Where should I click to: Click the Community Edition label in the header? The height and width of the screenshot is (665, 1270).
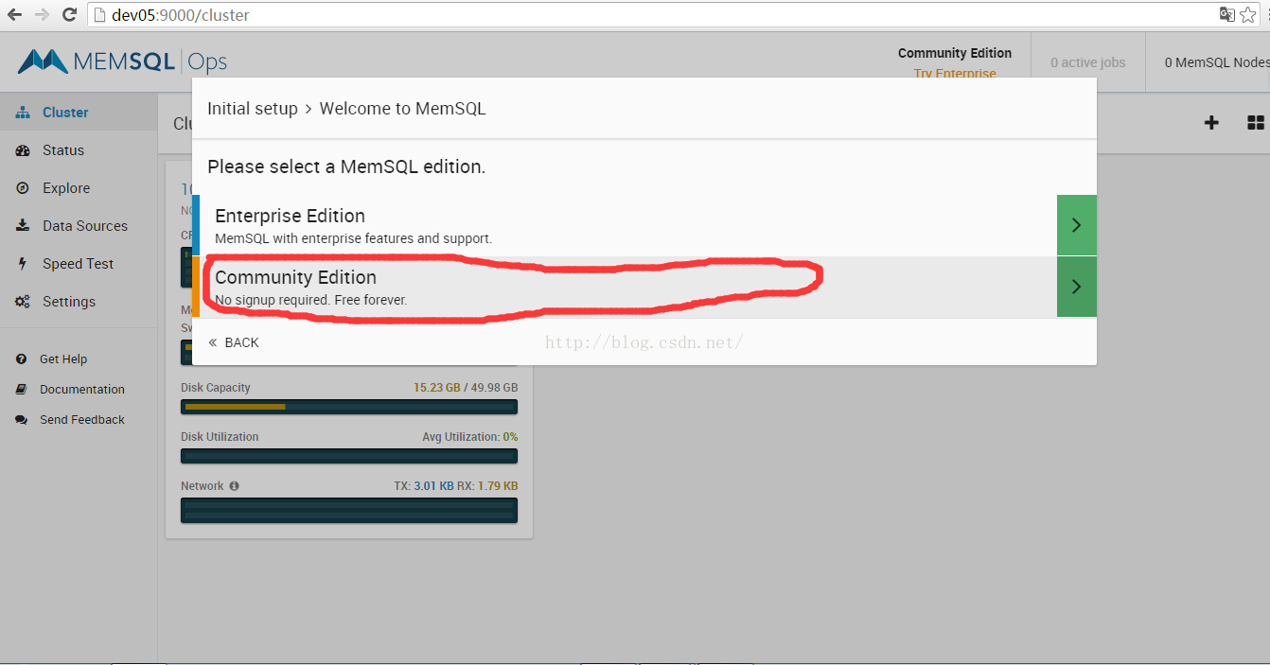pyautogui.click(x=955, y=53)
